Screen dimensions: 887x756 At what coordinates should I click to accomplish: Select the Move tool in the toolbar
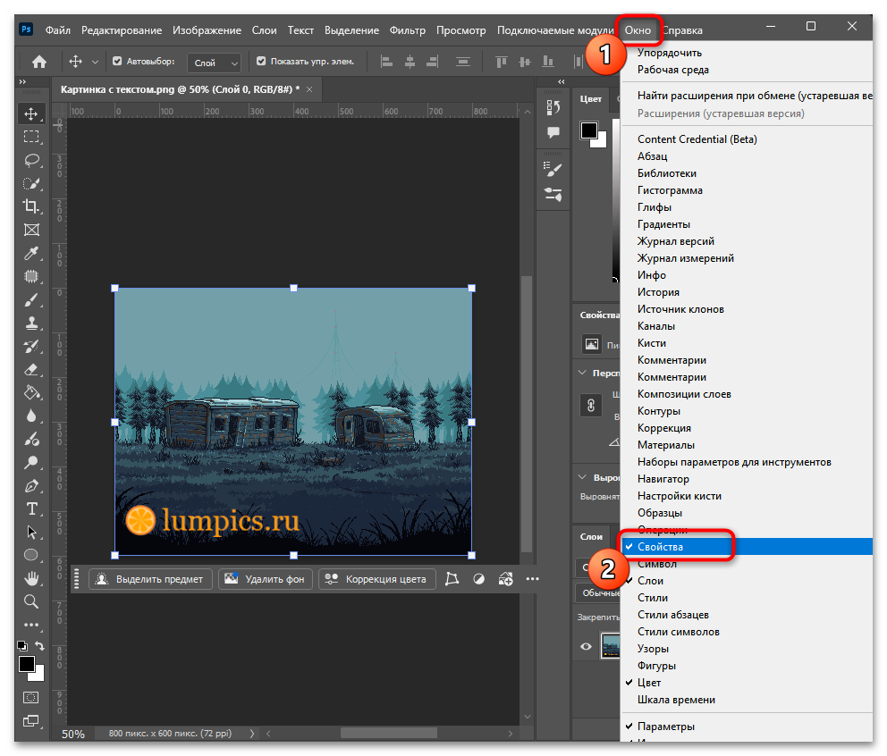pyautogui.click(x=31, y=113)
